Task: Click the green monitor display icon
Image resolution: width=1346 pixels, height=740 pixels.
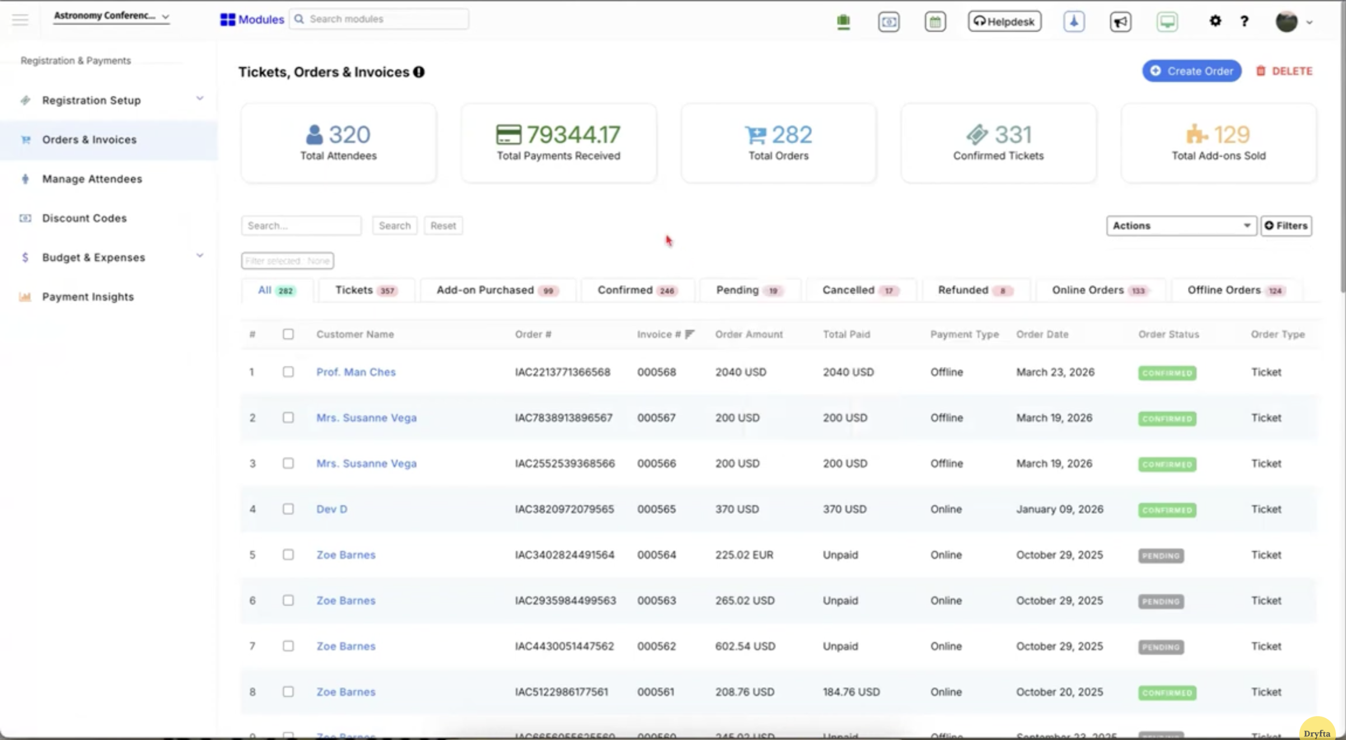Action: click(x=1167, y=22)
